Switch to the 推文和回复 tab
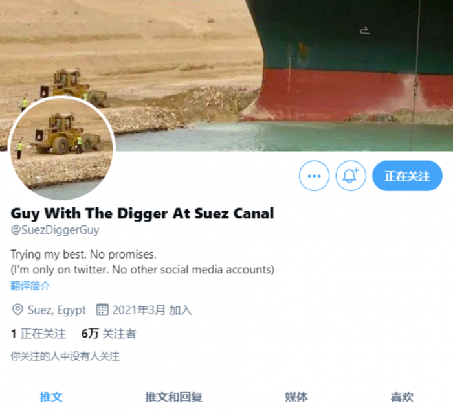Image resolution: width=453 pixels, height=414 pixels. tap(173, 397)
